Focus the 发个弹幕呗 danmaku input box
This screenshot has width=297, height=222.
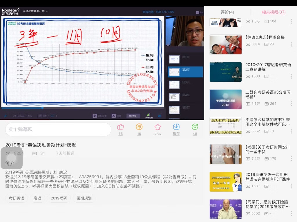(58, 129)
